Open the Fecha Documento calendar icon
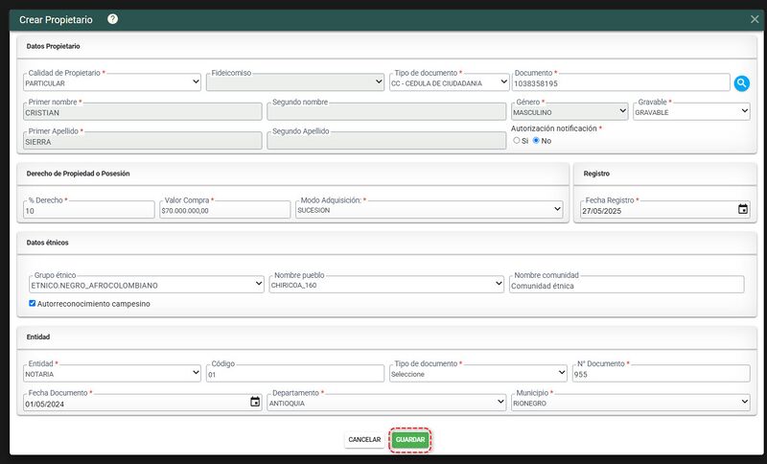The width and height of the screenshot is (767, 464). (x=255, y=402)
